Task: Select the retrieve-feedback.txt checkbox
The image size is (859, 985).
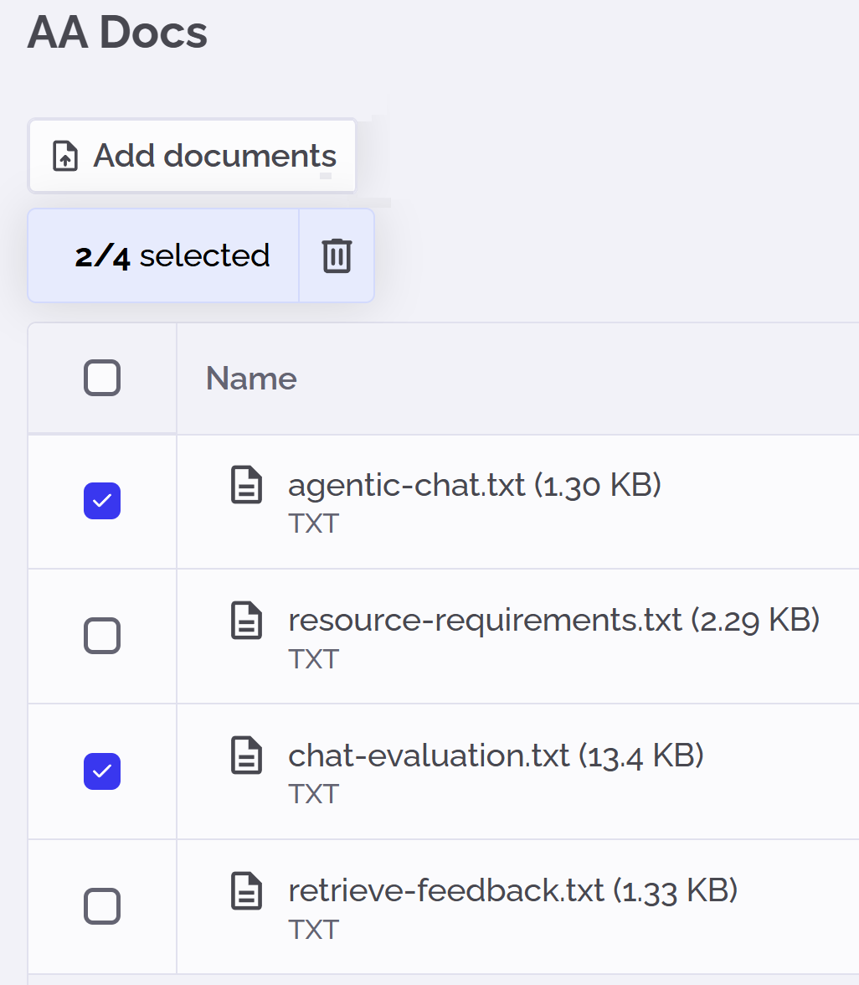Action: point(101,906)
